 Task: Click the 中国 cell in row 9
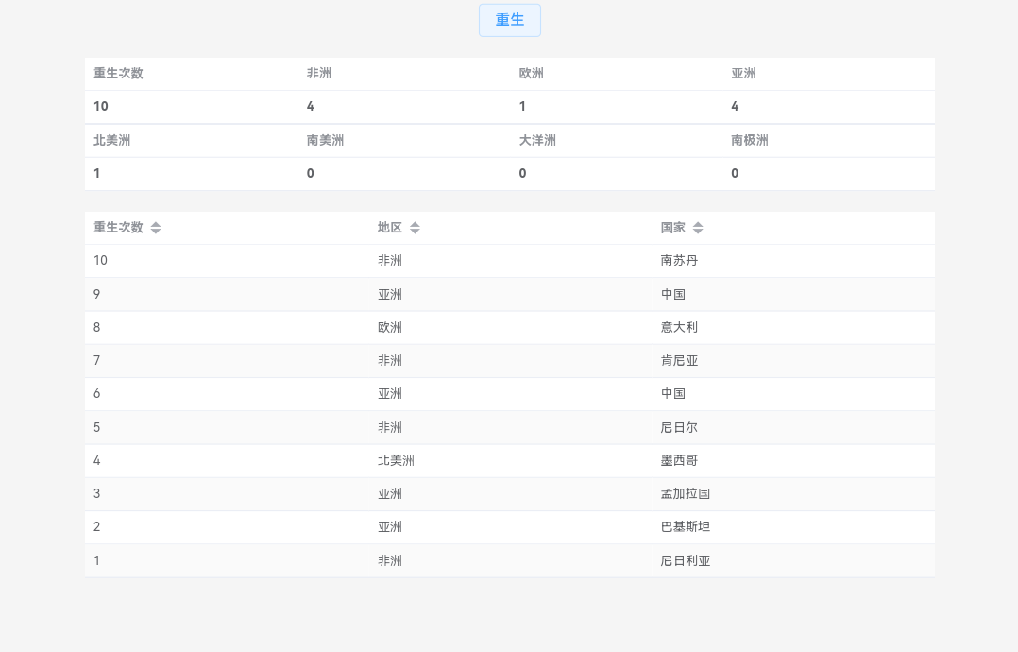(673, 294)
